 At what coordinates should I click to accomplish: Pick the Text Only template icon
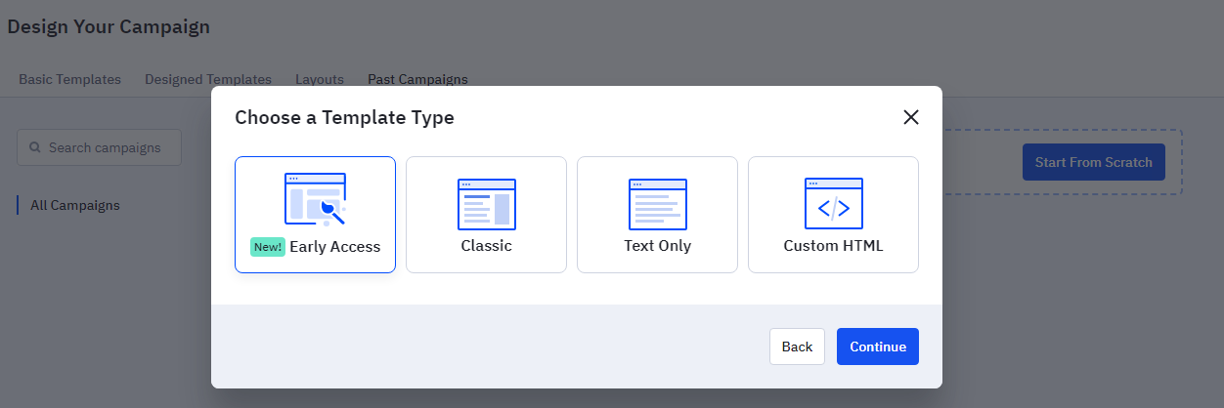(x=657, y=204)
